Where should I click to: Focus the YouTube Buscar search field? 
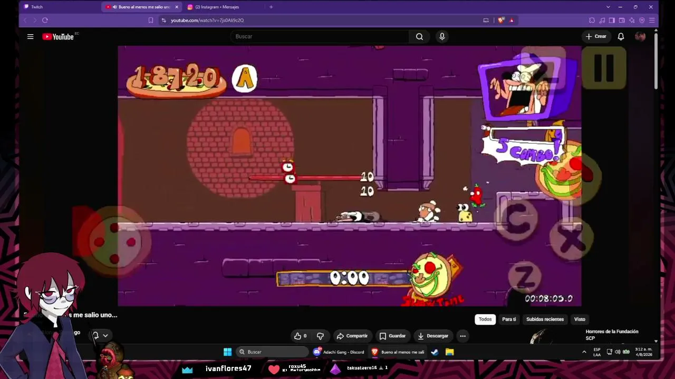[320, 36]
